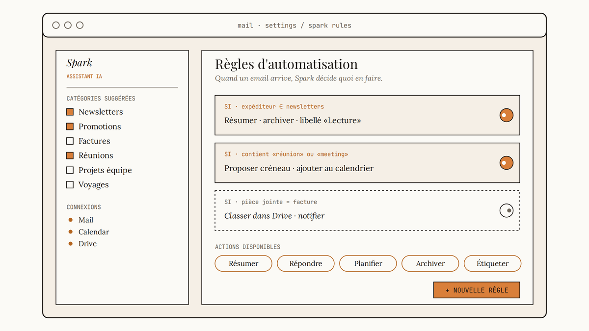Click the Projets équipe label text
Viewport: 589px width, 331px height.
[105, 170]
